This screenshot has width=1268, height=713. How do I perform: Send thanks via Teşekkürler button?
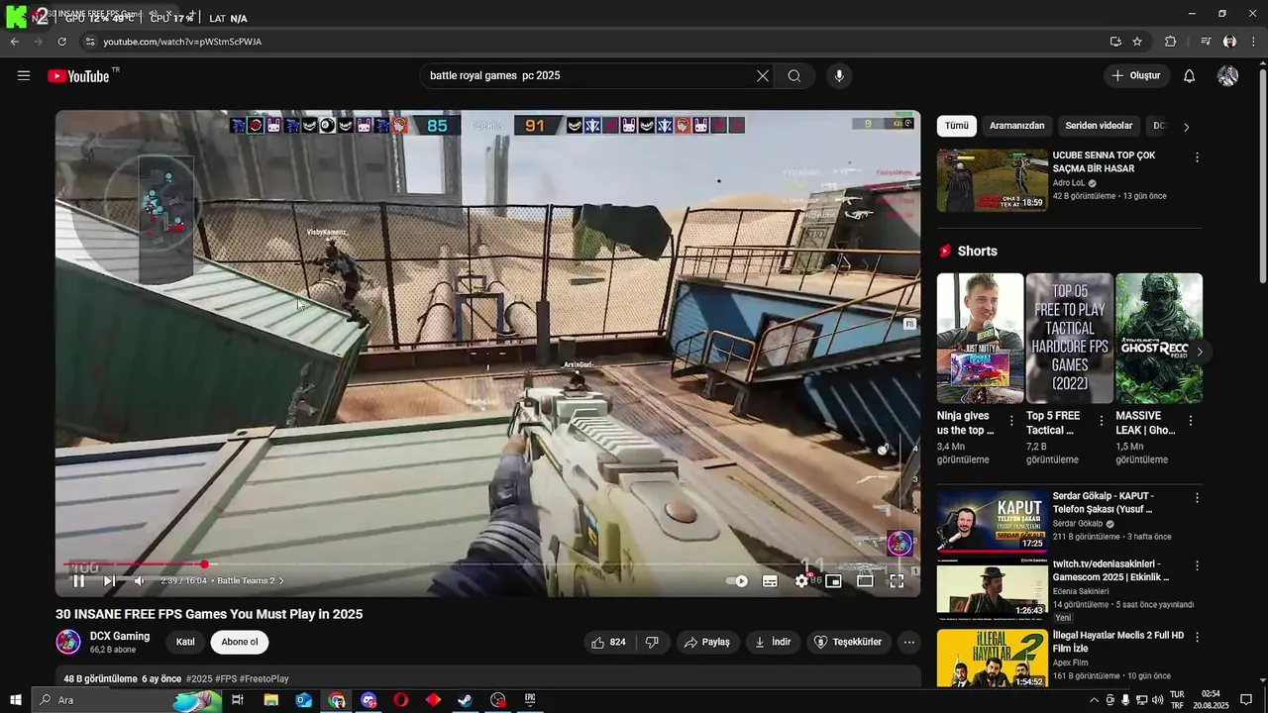tap(848, 642)
